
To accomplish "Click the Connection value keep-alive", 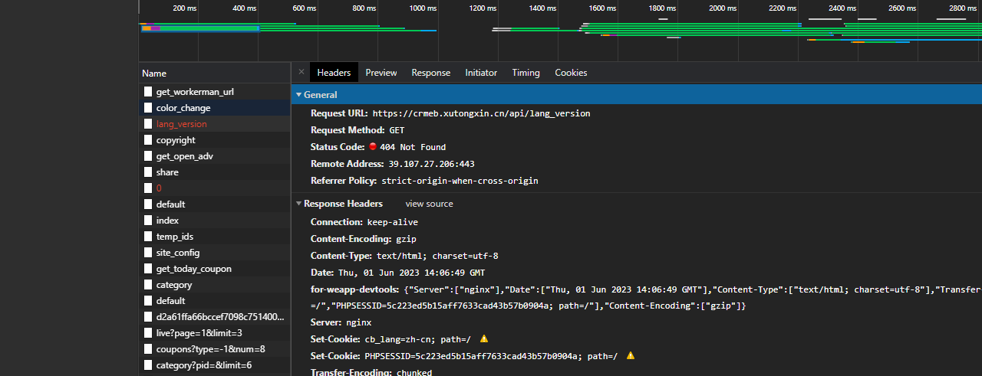I will [x=393, y=222].
